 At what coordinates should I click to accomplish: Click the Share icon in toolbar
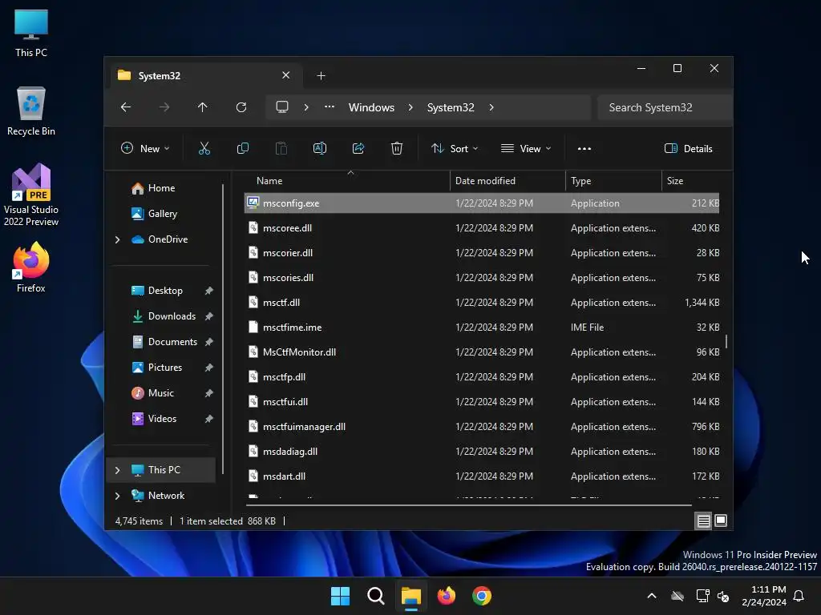coord(358,148)
